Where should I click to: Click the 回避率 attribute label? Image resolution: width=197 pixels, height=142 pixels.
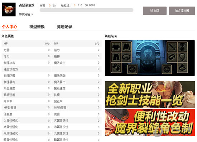(x=58, y=101)
